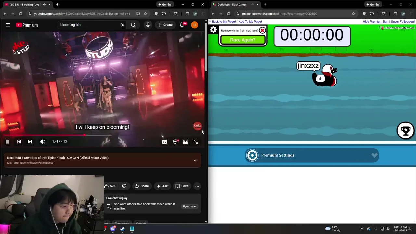Open duck race settings gear
Screen dimensions: 416x234
(213, 30)
